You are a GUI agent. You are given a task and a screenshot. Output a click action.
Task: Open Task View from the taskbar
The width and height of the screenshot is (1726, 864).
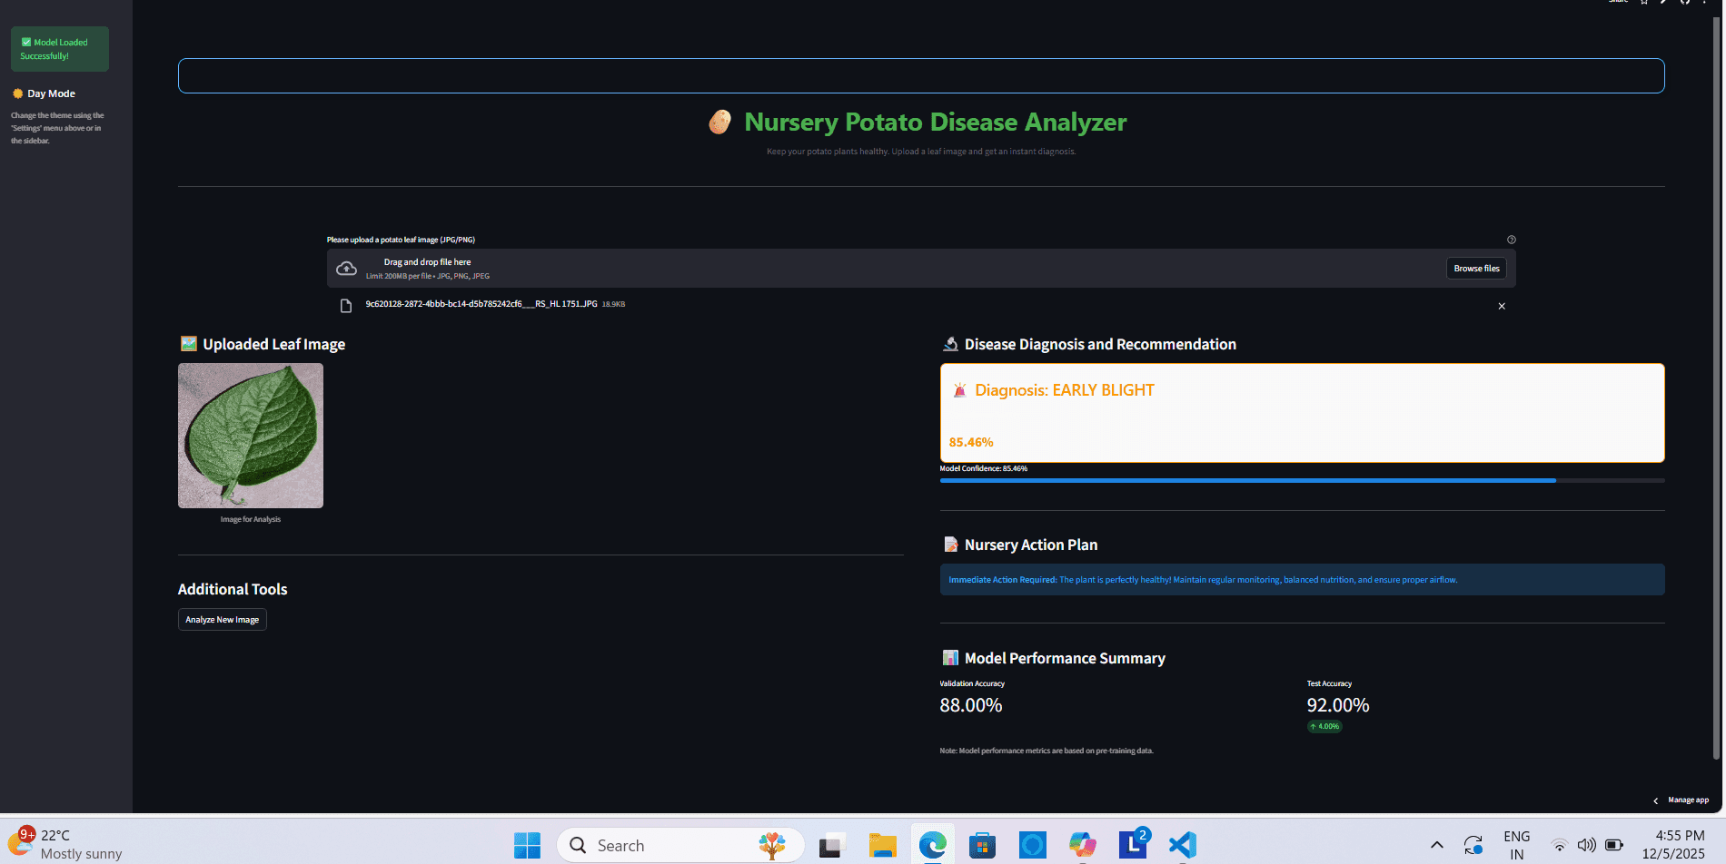[x=832, y=846]
